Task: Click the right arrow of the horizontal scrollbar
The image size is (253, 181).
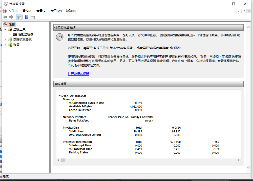Action: pyautogui.click(x=238, y=160)
